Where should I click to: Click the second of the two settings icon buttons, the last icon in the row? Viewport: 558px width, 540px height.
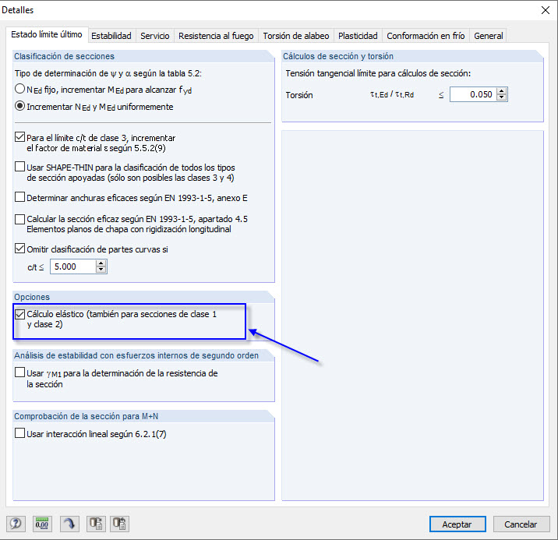(x=119, y=524)
